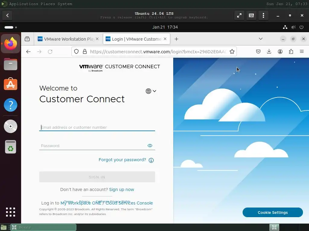This screenshot has height=231, width=309.
Task: Click Firefox back navigation arrow
Action: click(28, 52)
